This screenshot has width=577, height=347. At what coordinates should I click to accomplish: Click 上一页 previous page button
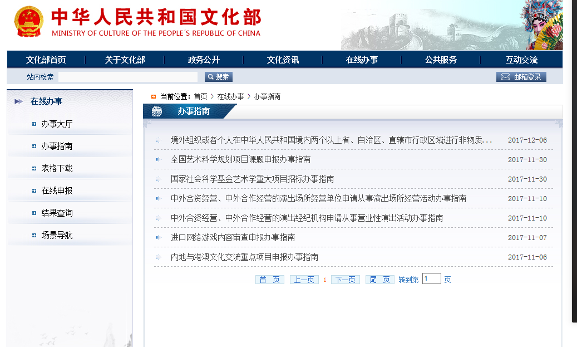304,280
